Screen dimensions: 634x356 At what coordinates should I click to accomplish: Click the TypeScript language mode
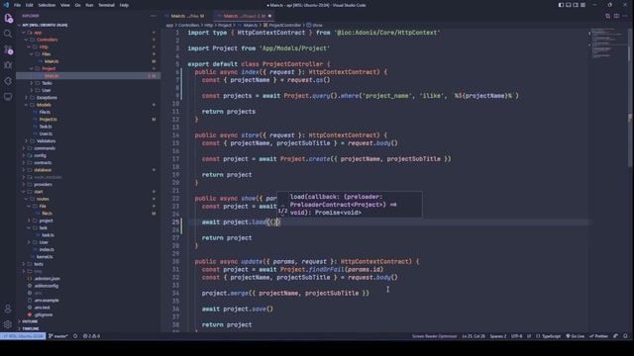(549, 336)
